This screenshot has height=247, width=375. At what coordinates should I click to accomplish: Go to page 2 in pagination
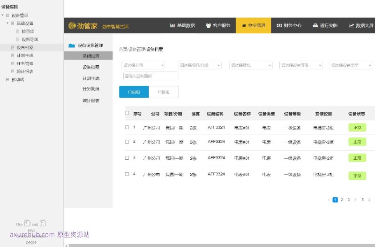coord(342,200)
